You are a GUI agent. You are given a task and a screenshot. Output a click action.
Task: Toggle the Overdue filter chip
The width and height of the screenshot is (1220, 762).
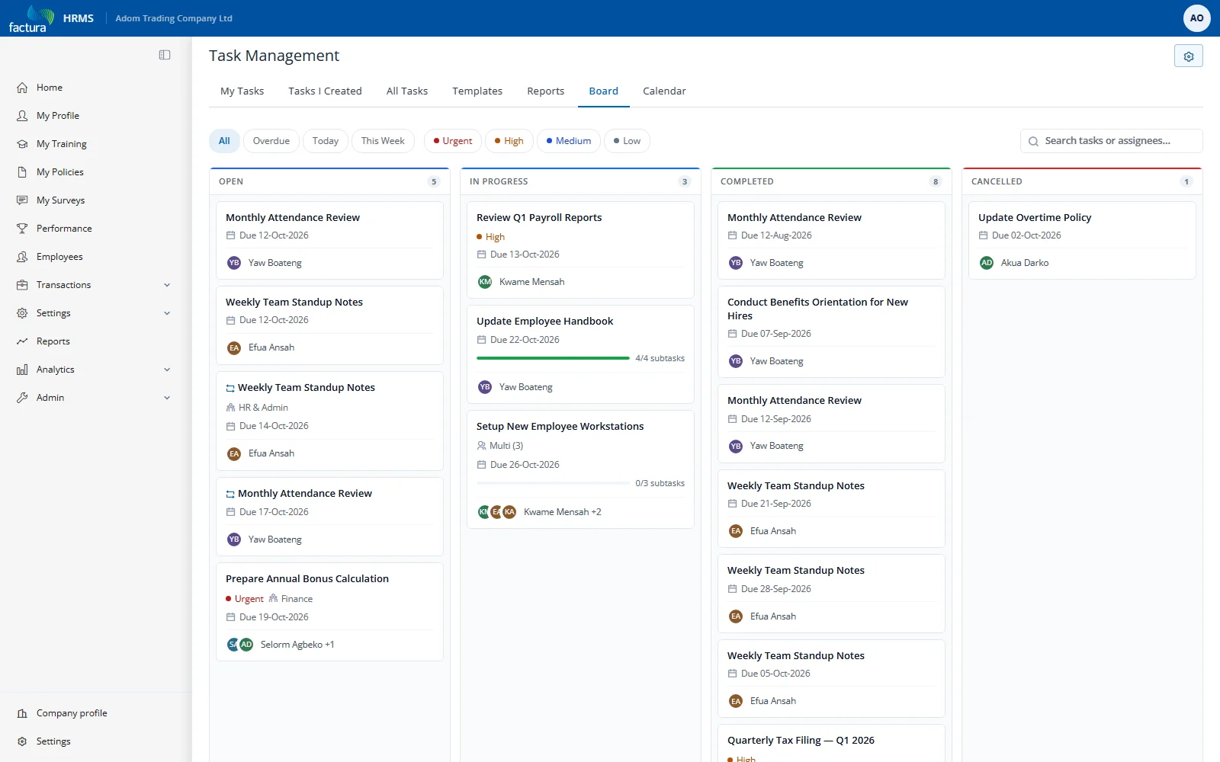[x=271, y=141]
